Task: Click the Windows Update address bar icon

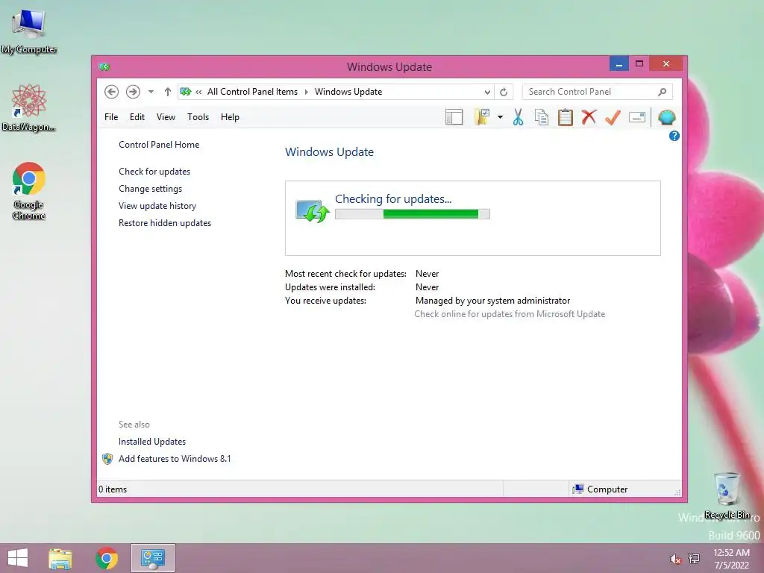Action: click(185, 92)
